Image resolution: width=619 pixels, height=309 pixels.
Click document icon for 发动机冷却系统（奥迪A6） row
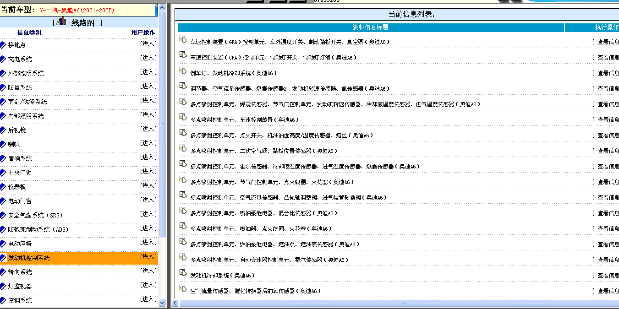[183, 273]
